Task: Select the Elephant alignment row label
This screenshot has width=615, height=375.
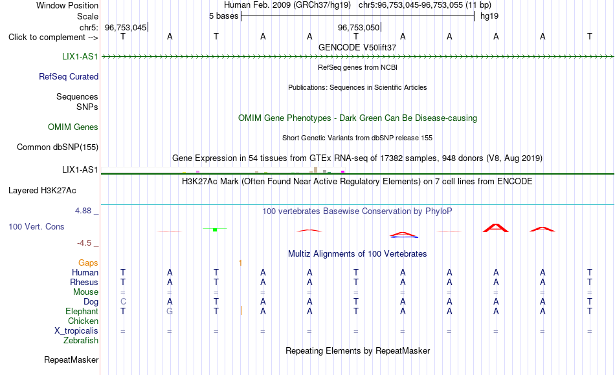Action: coord(82,311)
